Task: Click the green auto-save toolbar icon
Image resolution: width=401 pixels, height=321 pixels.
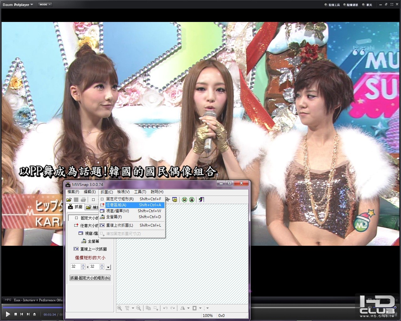Action: [x=185, y=200]
